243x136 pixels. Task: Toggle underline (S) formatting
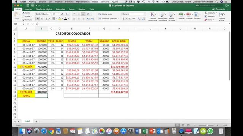click(x=46, y=19)
